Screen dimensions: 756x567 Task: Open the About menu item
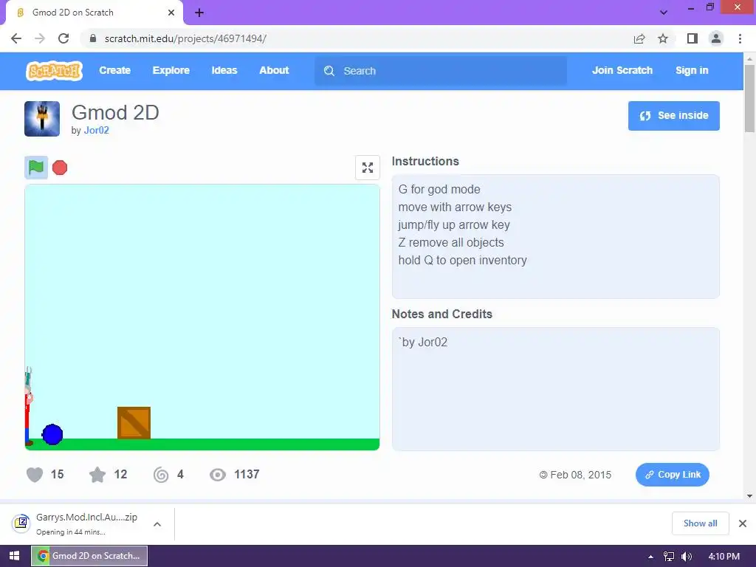pos(275,70)
